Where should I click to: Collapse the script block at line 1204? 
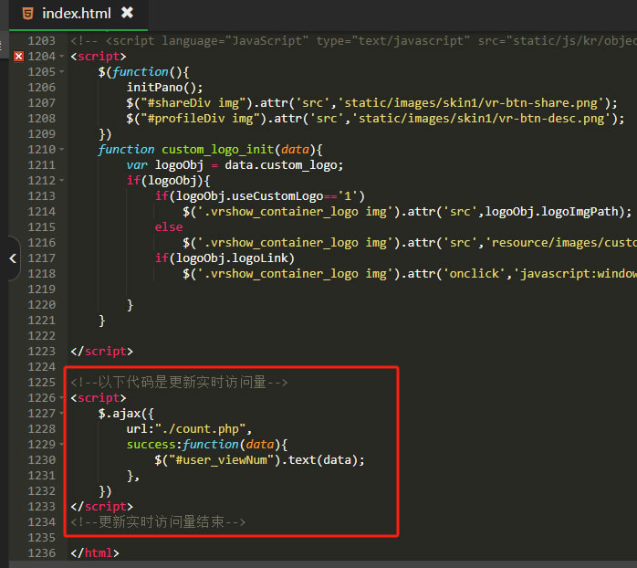pos(61,57)
